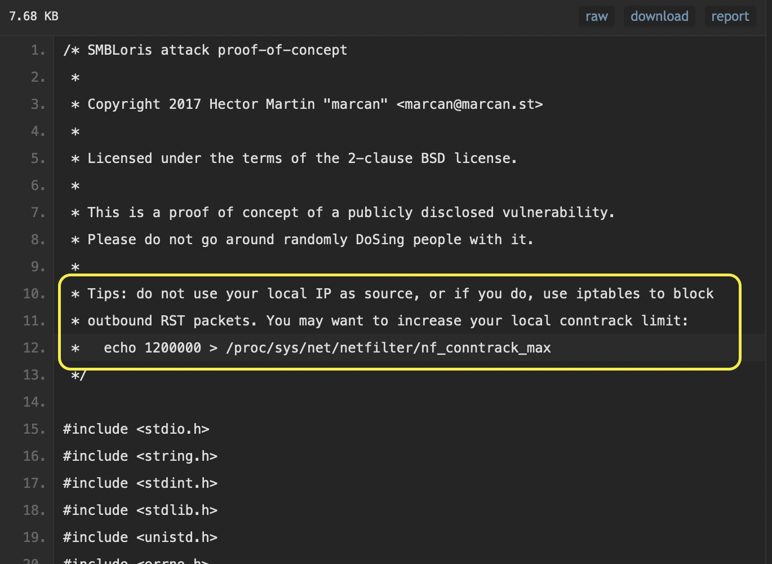Select the #include <stdlib.h> line
This screenshot has height=564, width=772.
(x=140, y=510)
